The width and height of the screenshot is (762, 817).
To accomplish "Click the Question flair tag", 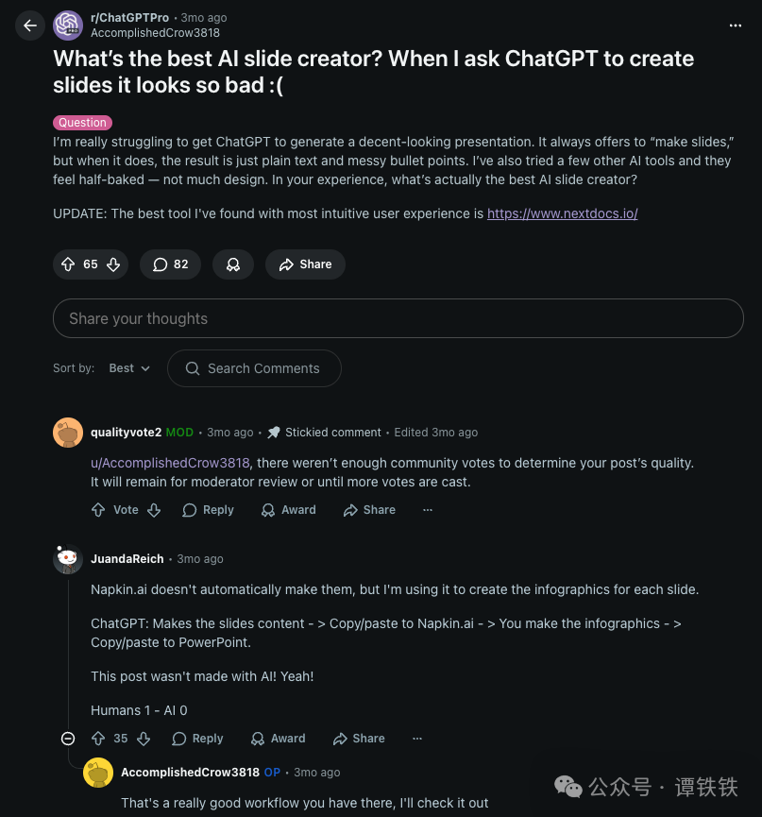I will coord(82,123).
